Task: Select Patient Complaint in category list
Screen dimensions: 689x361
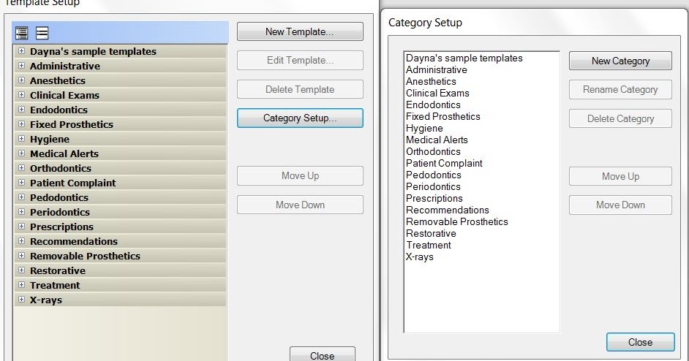Action: [x=444, y=164]
